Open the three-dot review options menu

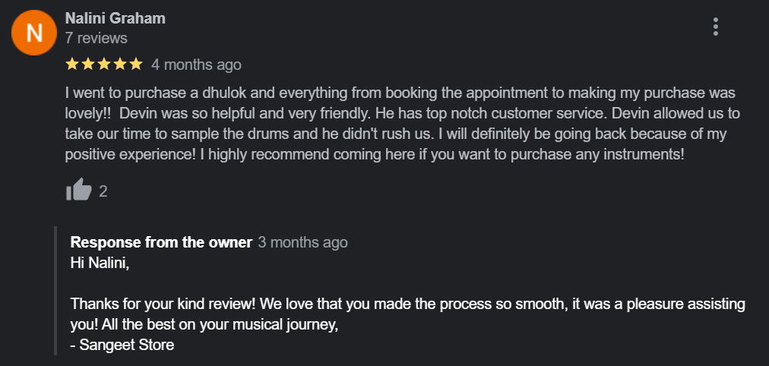click(716, 27)
